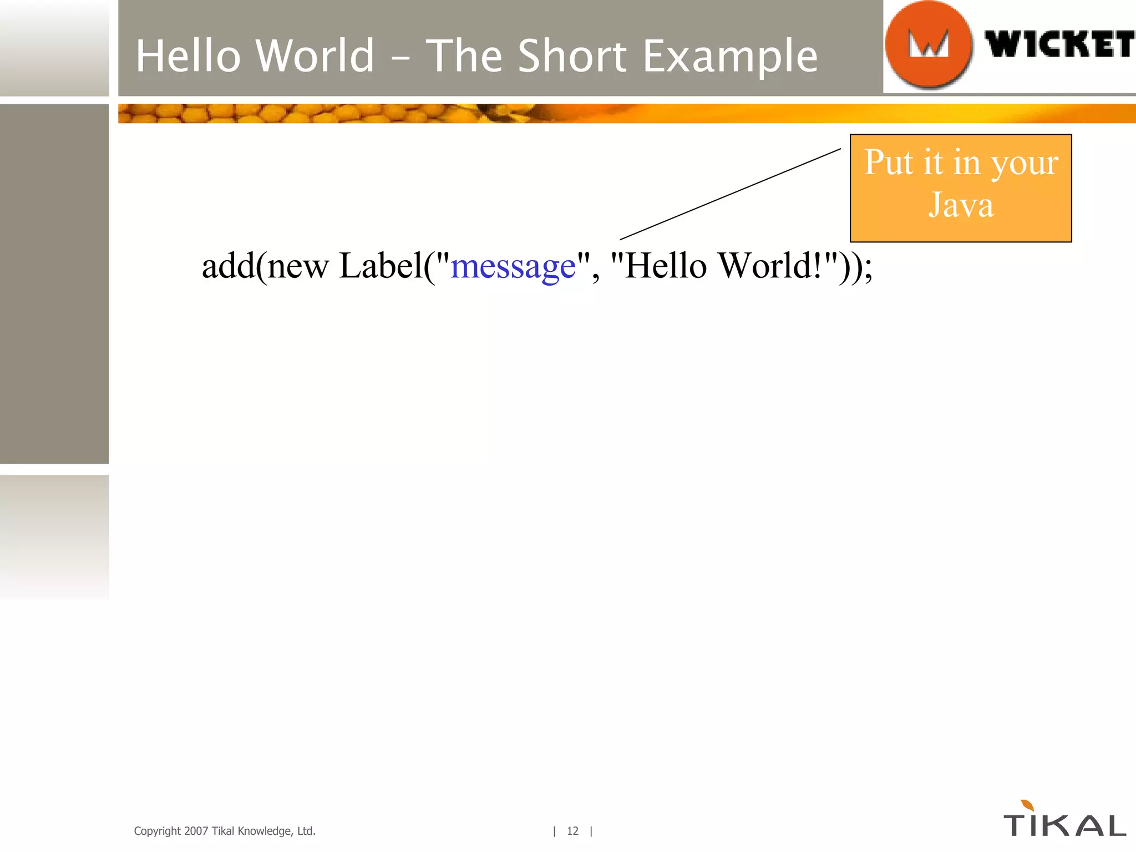Select the 'Put it in your Java' callout box
1136x852 pixels.
[x=961, y=188]
